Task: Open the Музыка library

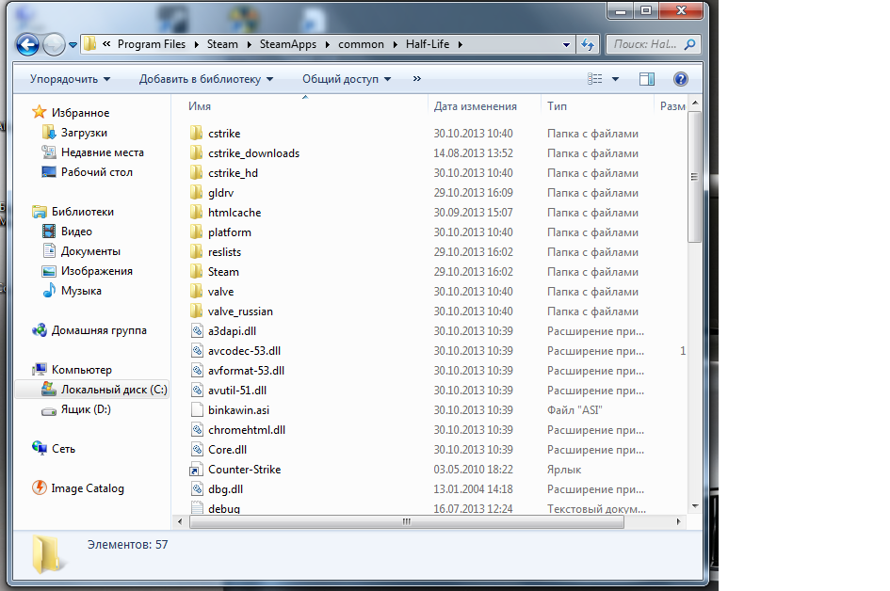Action: (x=81, y=291)
